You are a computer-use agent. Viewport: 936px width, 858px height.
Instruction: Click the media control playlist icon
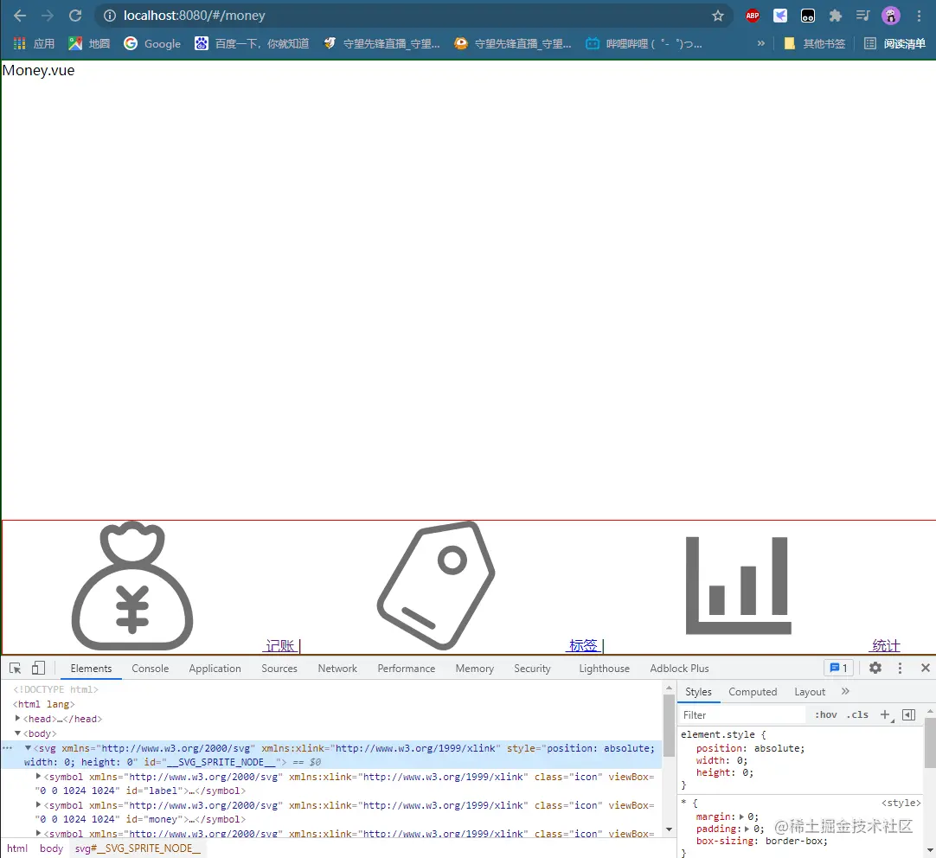point(863,16)
